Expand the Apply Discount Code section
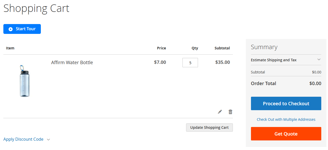The width and height of the screenshot is (328, 150). (23, 139)
